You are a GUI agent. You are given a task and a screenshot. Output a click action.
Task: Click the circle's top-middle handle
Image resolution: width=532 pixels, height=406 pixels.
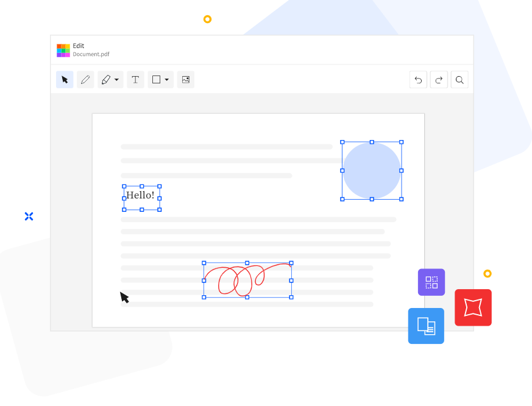click(x=372, y=142)
